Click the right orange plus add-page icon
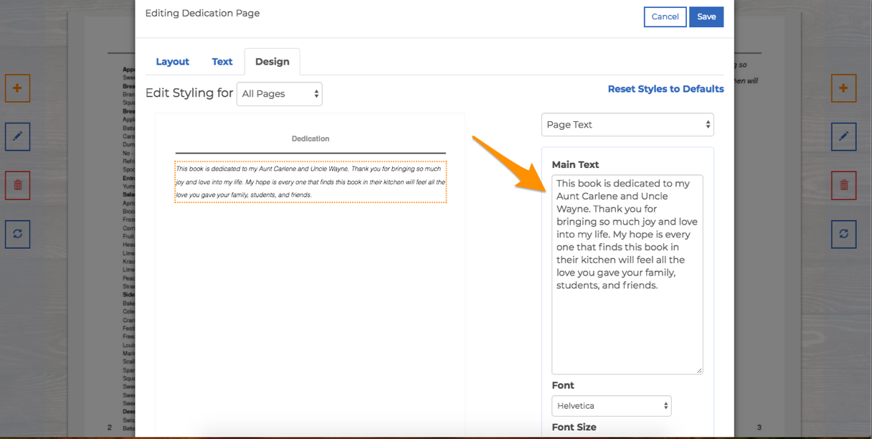 click(x=843, y=88)
